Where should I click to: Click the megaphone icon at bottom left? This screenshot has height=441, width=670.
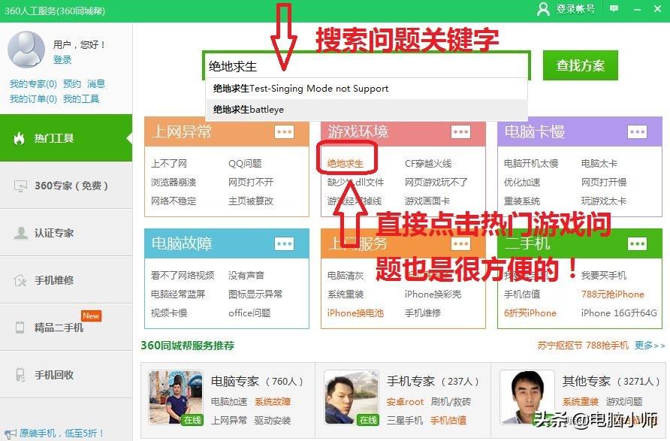pyautogui.click(x=11, y=433)
